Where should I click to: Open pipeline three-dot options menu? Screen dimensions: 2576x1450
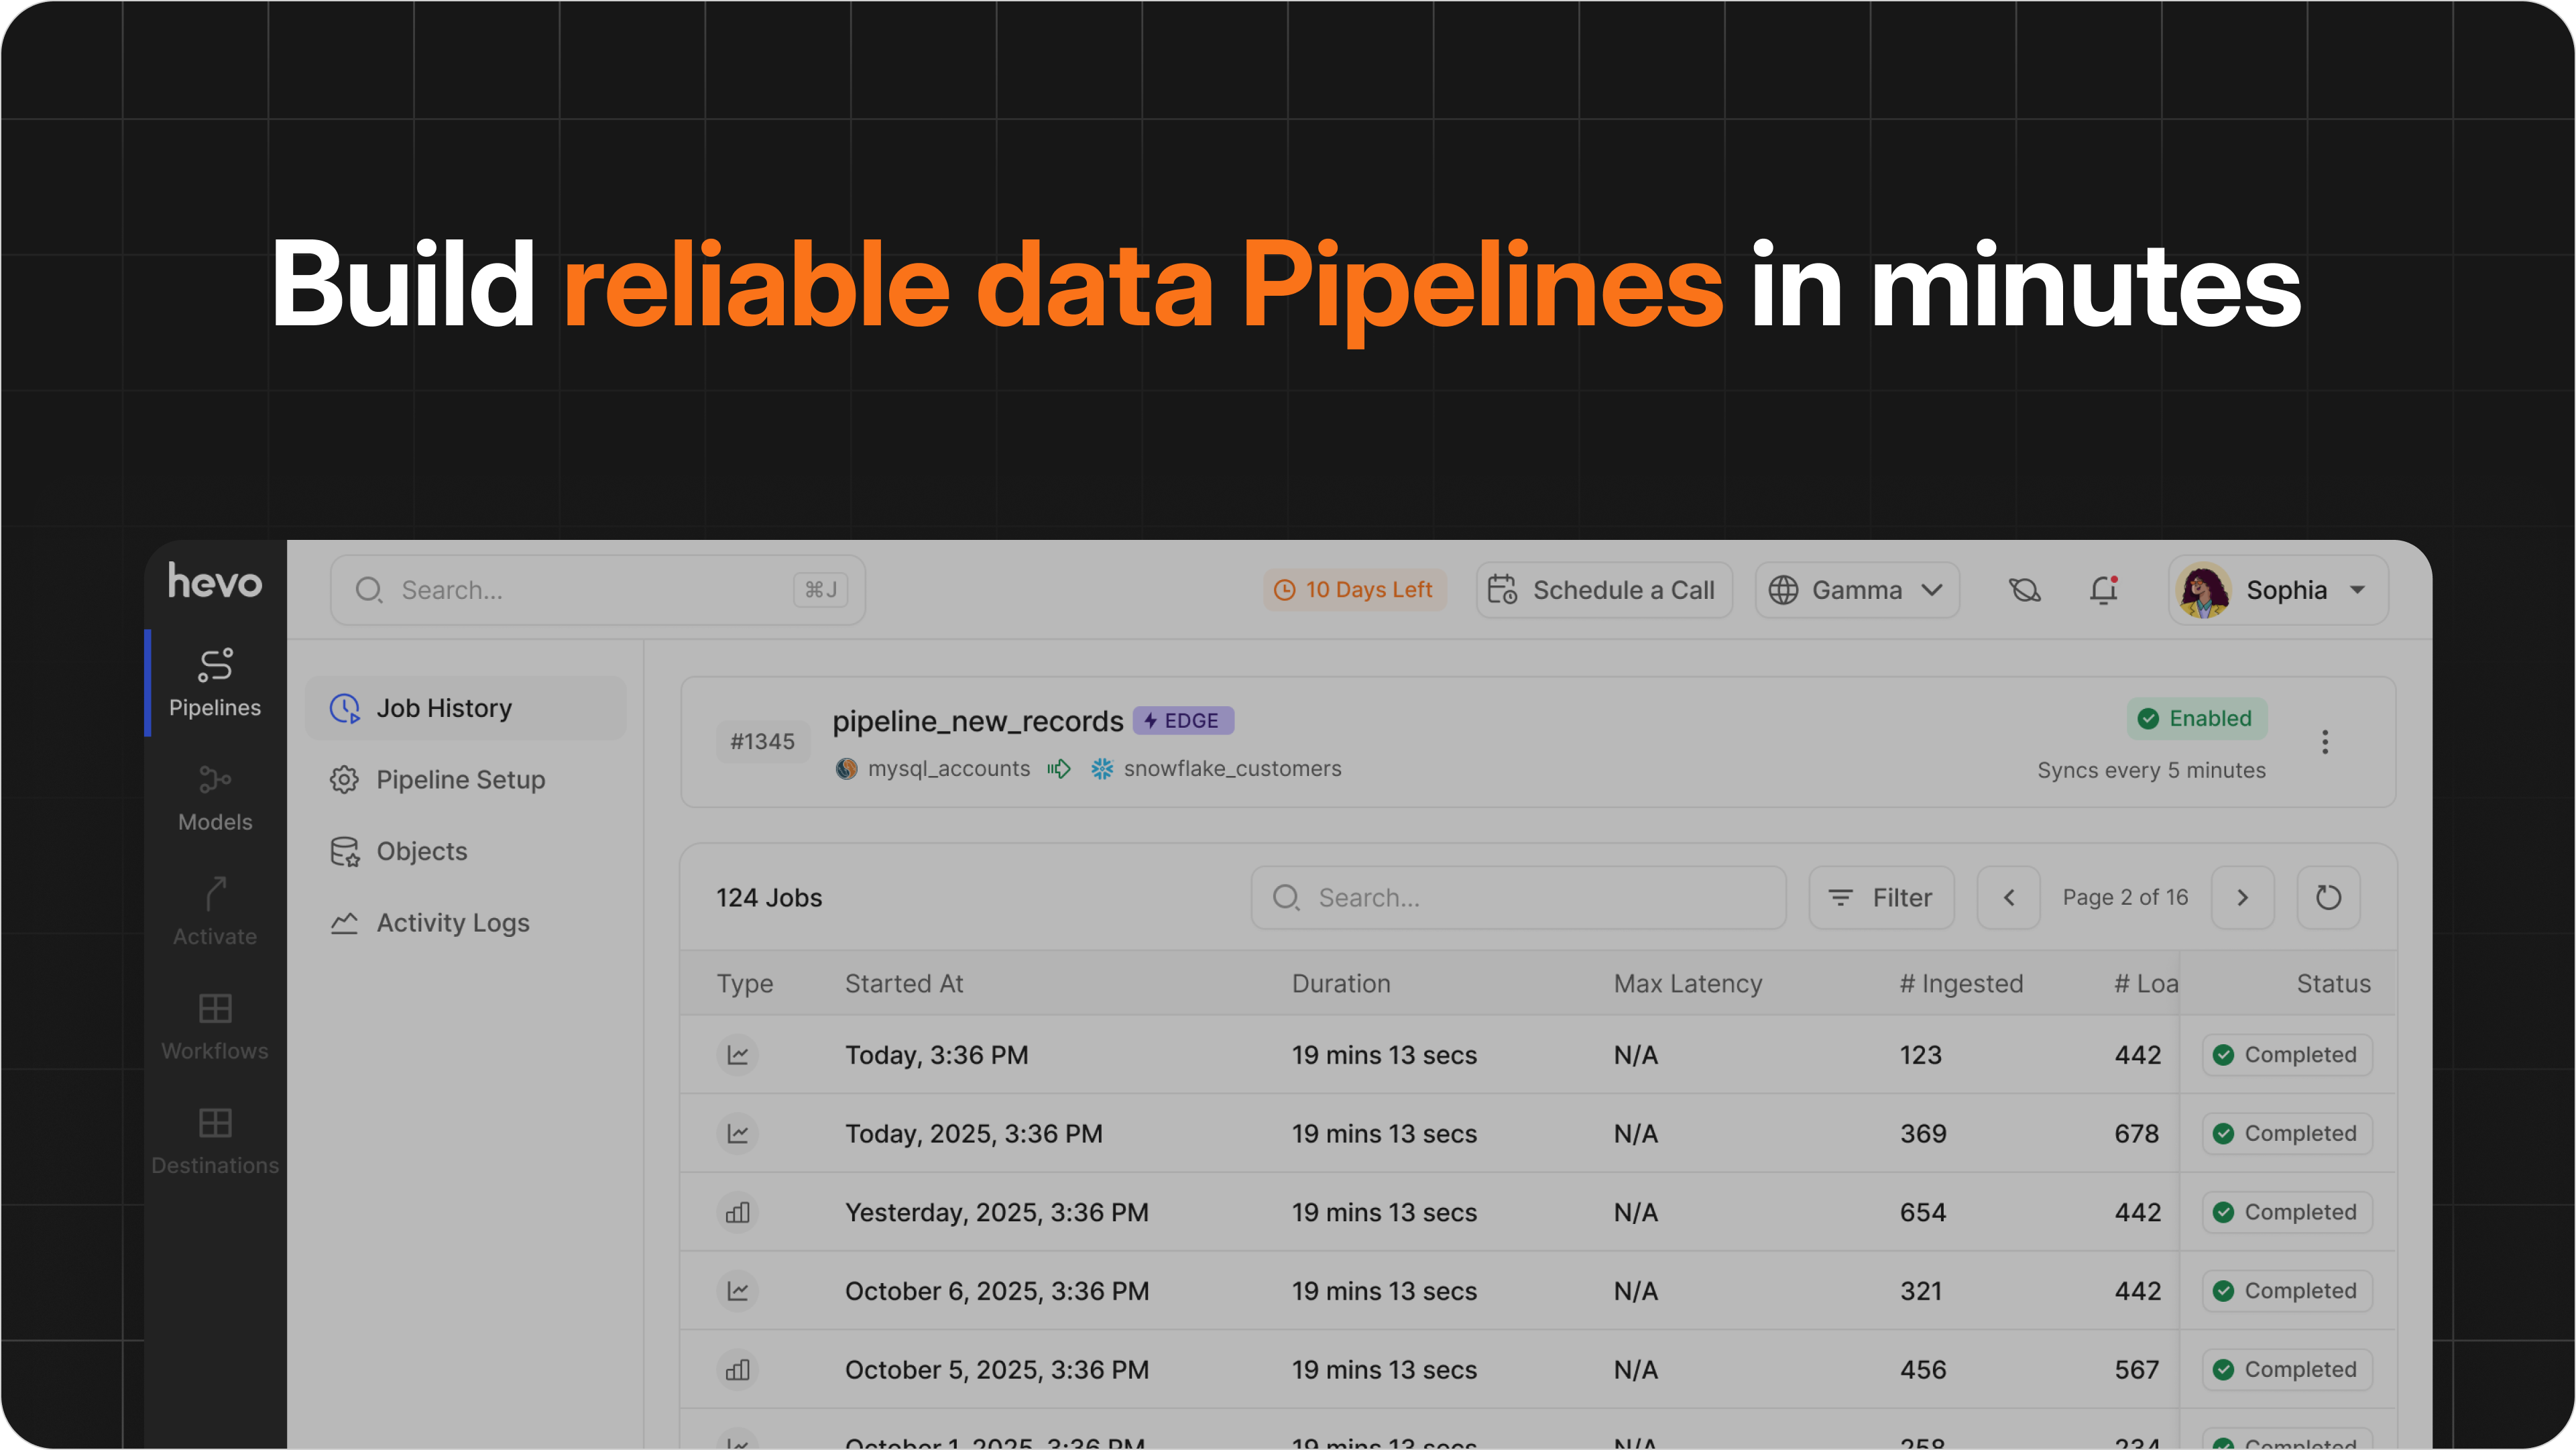[2325, 742]
